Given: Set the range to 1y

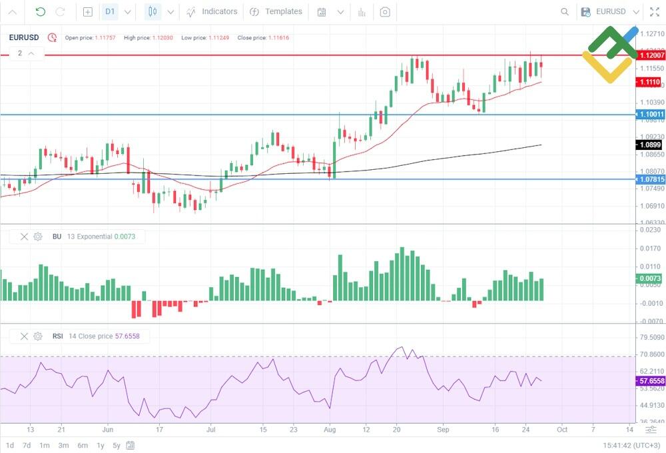Looking at the screenshot, I should [101, 445].
